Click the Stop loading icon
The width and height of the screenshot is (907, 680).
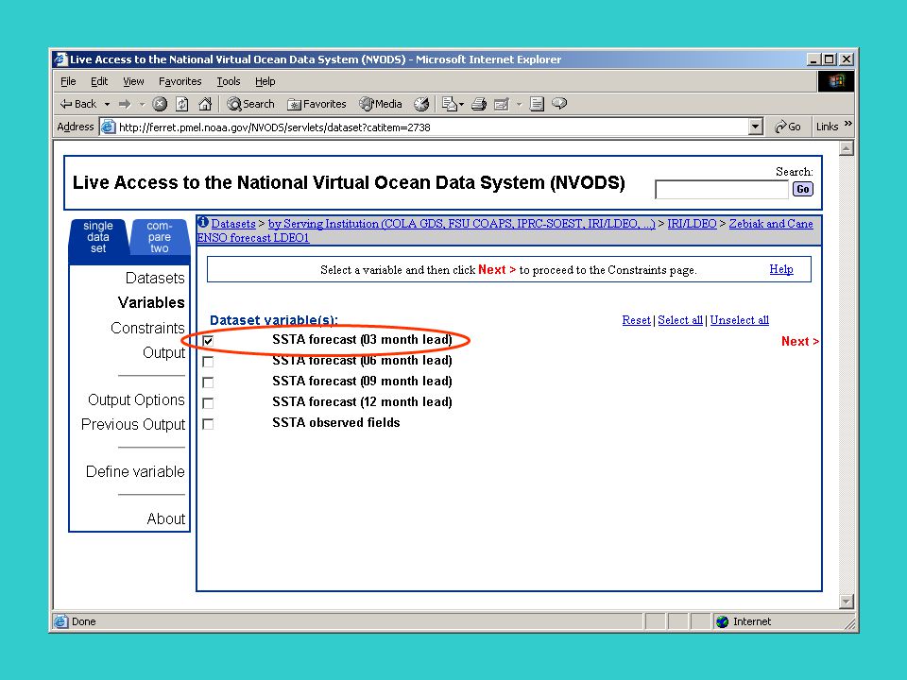point(160,104)
